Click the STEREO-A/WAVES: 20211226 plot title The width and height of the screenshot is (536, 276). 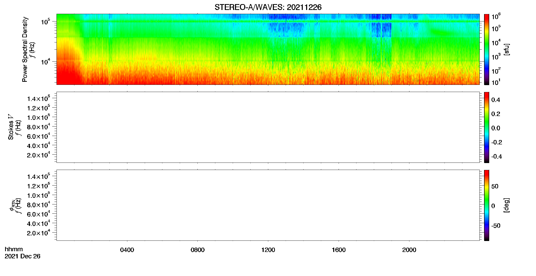[268, 7]
